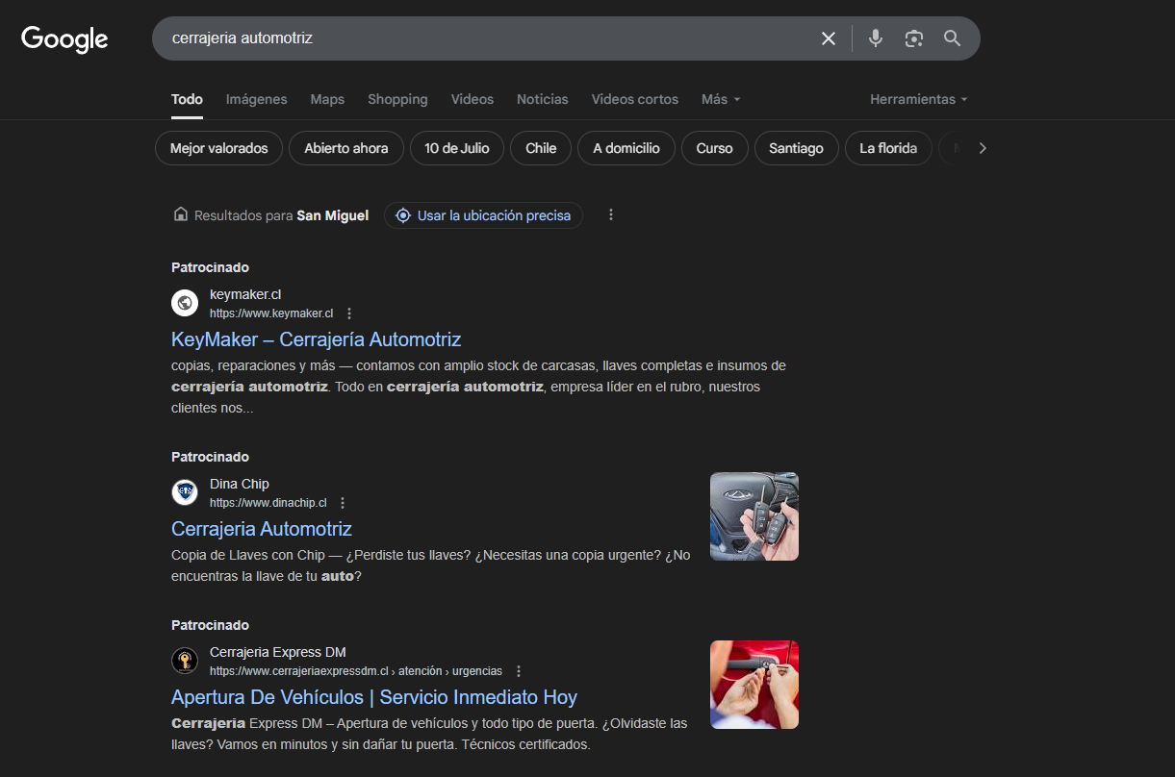This screenshot has height=777, width=1175.
Task: Click the https://www.keymaker.cl URL
Action: [x=271, y=313]
